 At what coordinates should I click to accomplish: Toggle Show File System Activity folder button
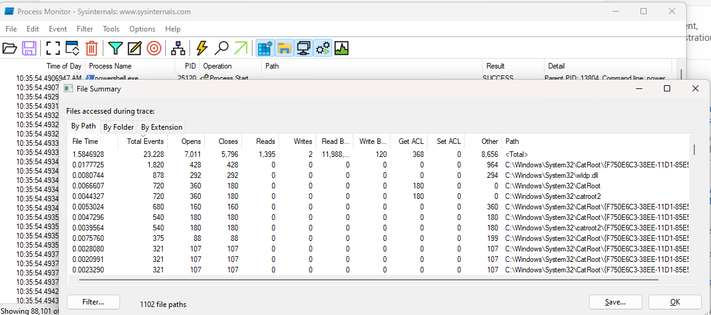point(284,48)
